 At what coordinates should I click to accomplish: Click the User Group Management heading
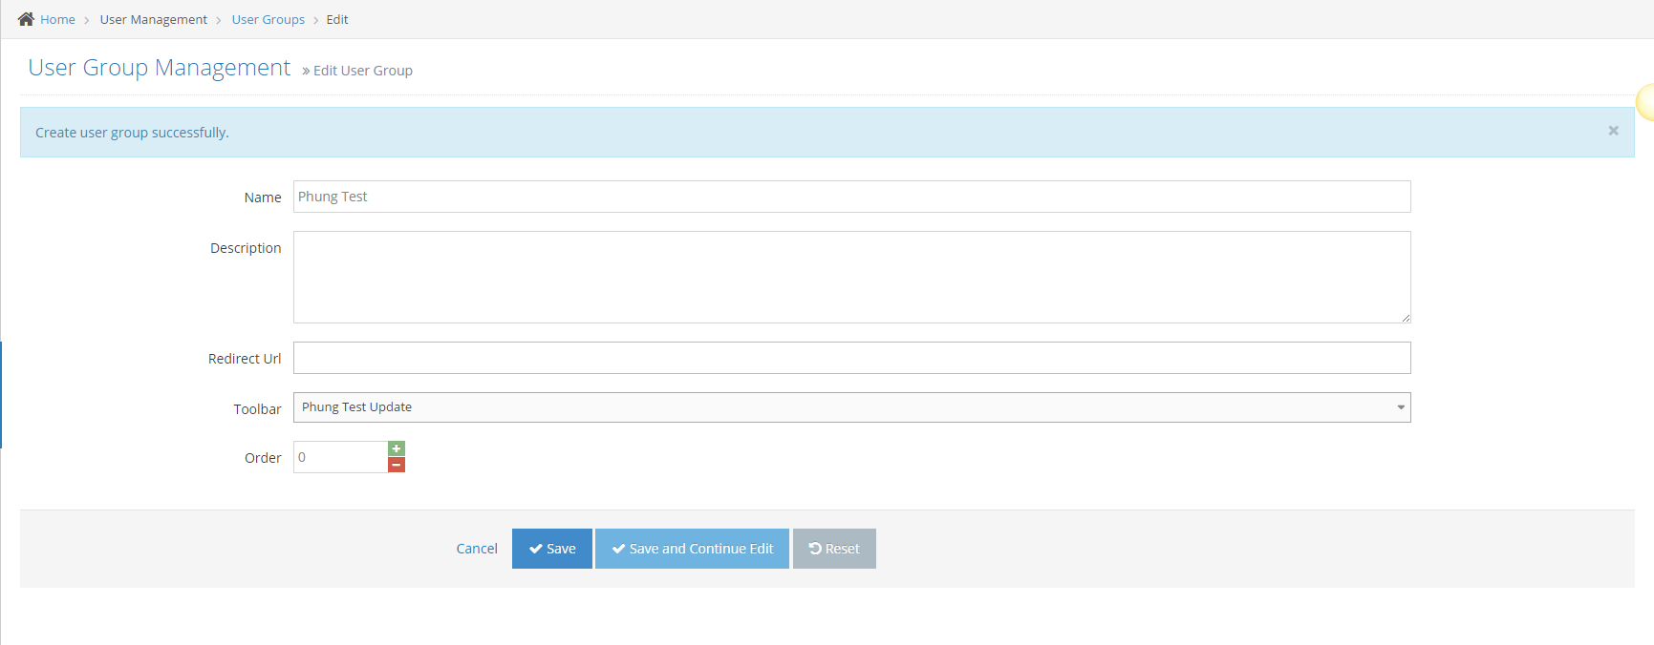[160, 68]
